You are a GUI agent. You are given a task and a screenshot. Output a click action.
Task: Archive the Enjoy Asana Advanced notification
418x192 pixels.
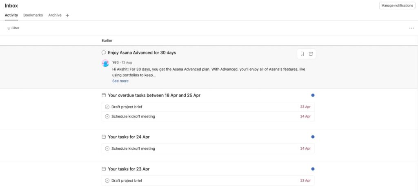pos(311,54)
